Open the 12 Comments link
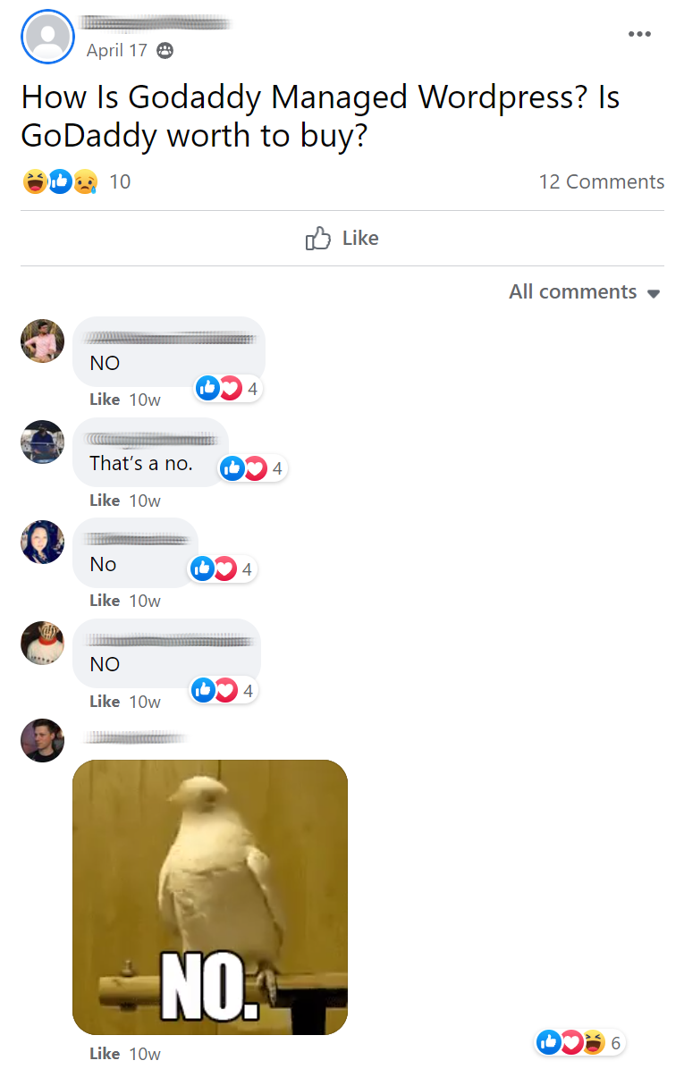 tap(601, 181)
